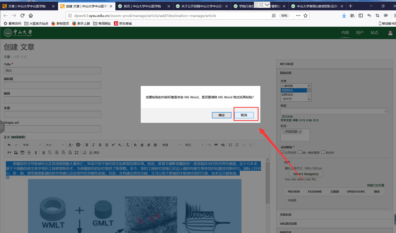Click the Title input field
Screen dimensions: 396x233
(x=52, y=70)
